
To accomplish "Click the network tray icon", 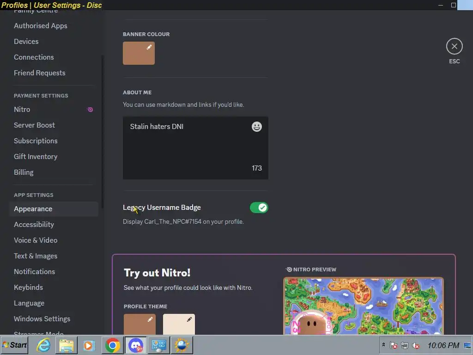I will pos(405,345).
